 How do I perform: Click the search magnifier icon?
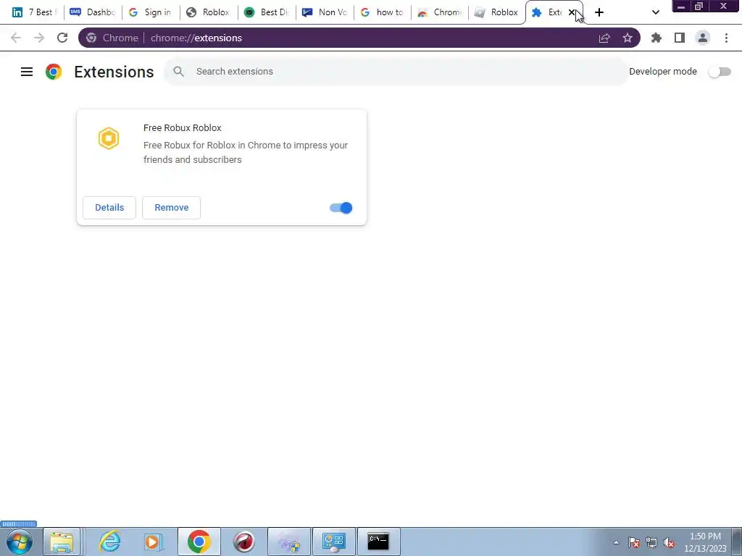point(178,72)
